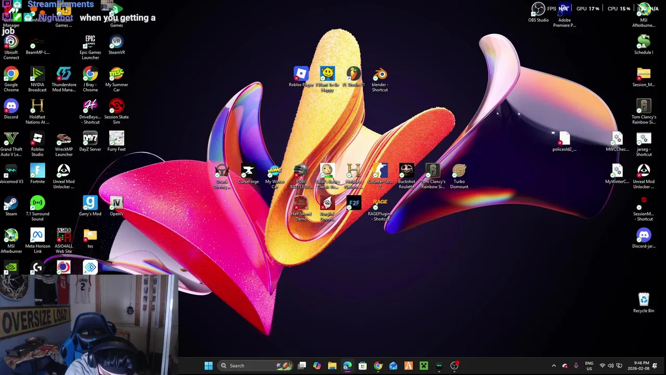Launch the OpenIV shortcut

(x=117, y=206)
